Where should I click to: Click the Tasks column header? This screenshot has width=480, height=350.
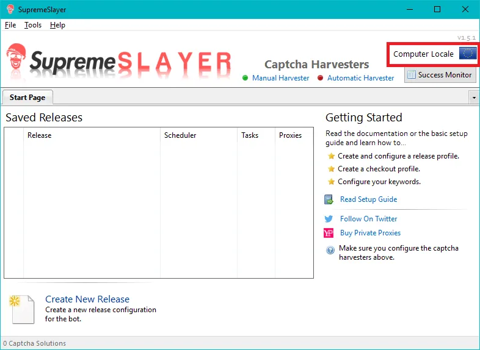(256, 135)
